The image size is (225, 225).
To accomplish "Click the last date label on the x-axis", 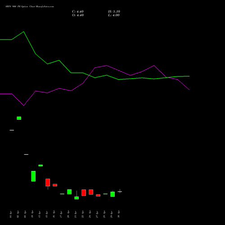I will coord(119,214).
